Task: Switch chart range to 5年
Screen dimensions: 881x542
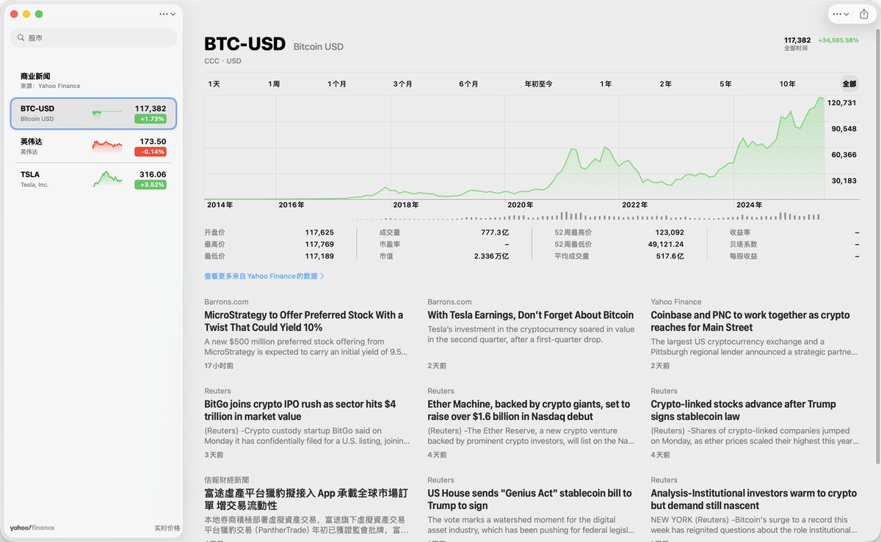Action: 725,84
